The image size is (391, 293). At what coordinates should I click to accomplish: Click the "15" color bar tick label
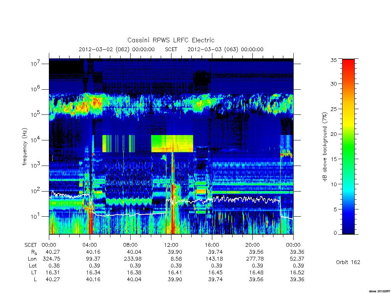(334, 159)
